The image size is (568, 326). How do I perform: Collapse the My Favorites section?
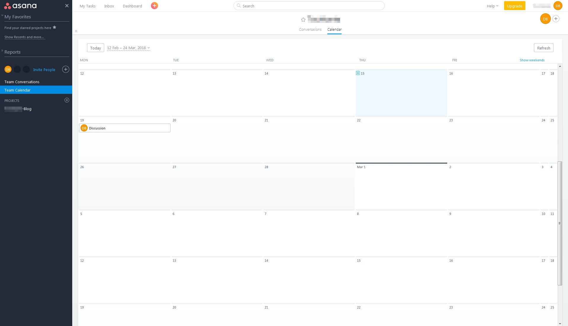(2, 15)
